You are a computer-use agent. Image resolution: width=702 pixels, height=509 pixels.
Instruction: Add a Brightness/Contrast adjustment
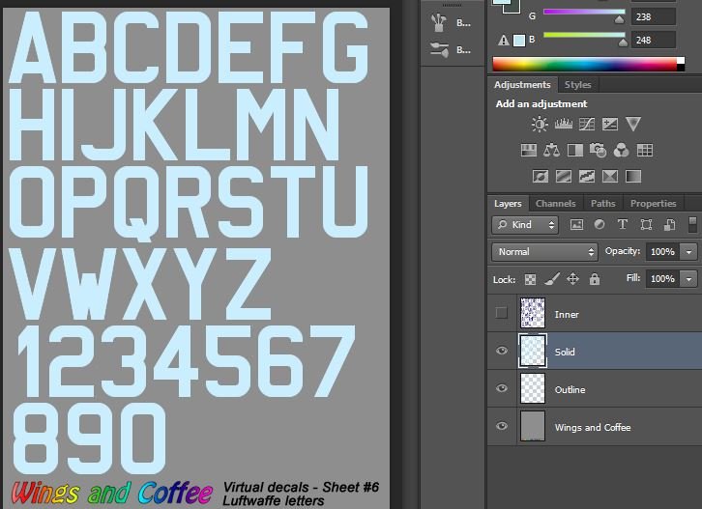point(540,125)
